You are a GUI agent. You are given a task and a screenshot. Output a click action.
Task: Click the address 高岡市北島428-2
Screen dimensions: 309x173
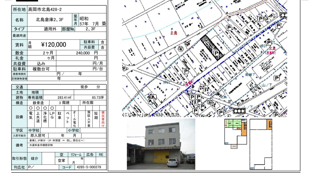pyautogui.click(x=45, y=9)
